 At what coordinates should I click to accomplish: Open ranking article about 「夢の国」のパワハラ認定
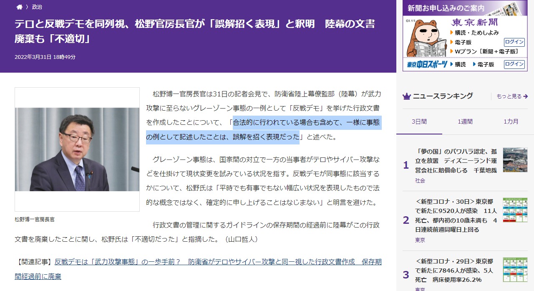pyautogui.click(x=456, y=161)
